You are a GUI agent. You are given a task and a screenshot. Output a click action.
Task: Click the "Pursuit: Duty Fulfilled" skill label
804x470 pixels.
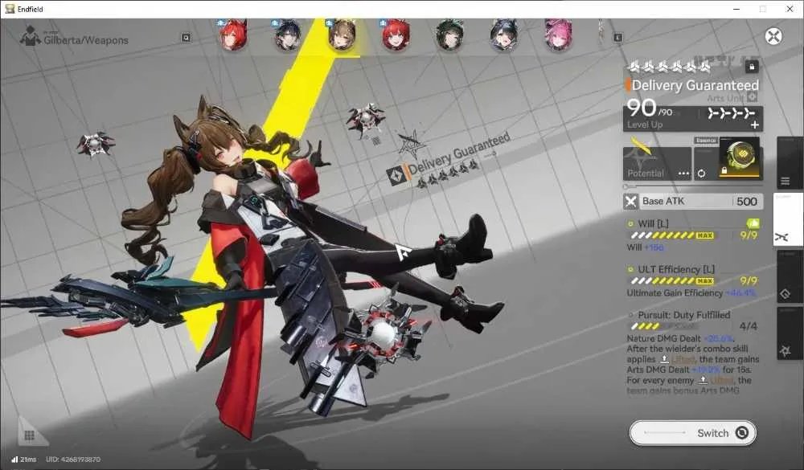pyautogui.click(x=684, y=315)
